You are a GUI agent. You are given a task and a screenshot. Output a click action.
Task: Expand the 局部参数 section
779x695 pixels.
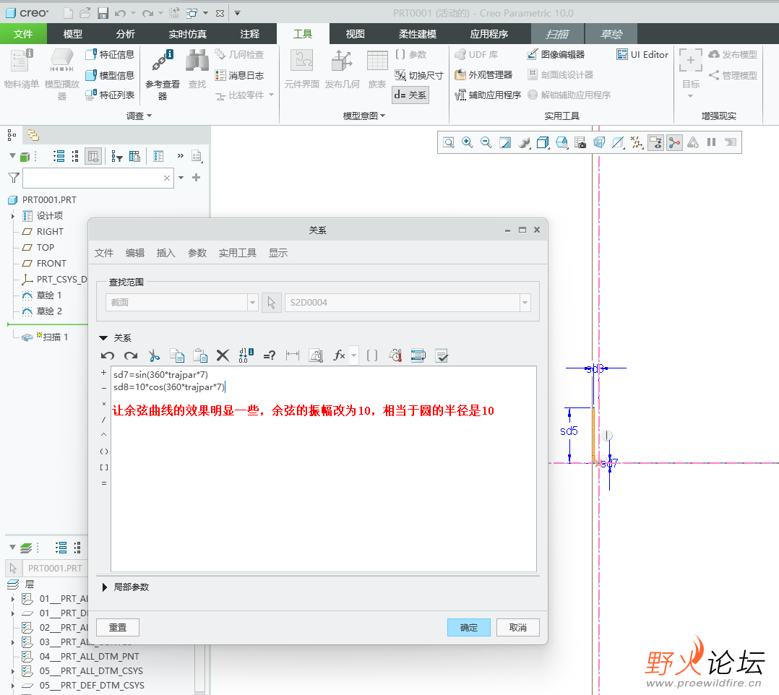pos(104,587)
